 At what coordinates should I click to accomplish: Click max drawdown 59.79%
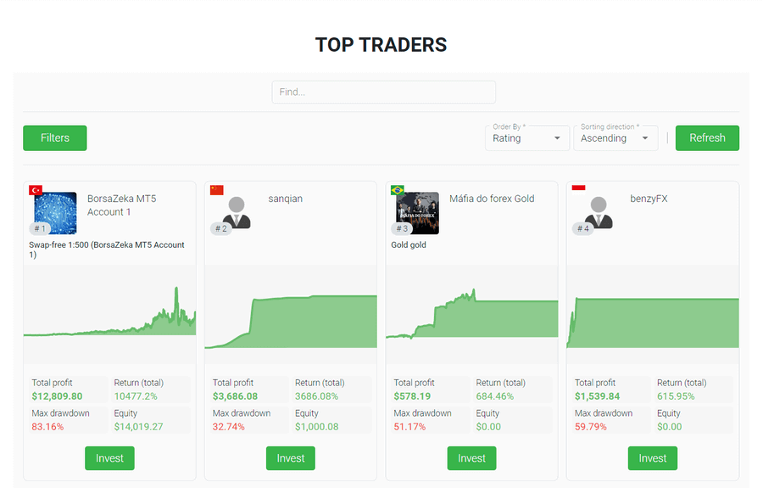(591, 427)
